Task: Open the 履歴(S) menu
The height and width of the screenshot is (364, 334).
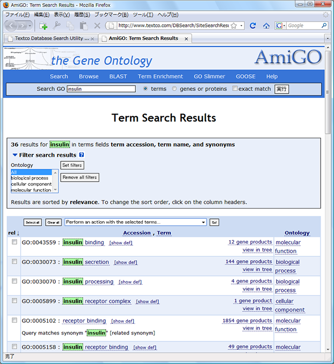Action: pyautogui.click(x=82, y=15)
